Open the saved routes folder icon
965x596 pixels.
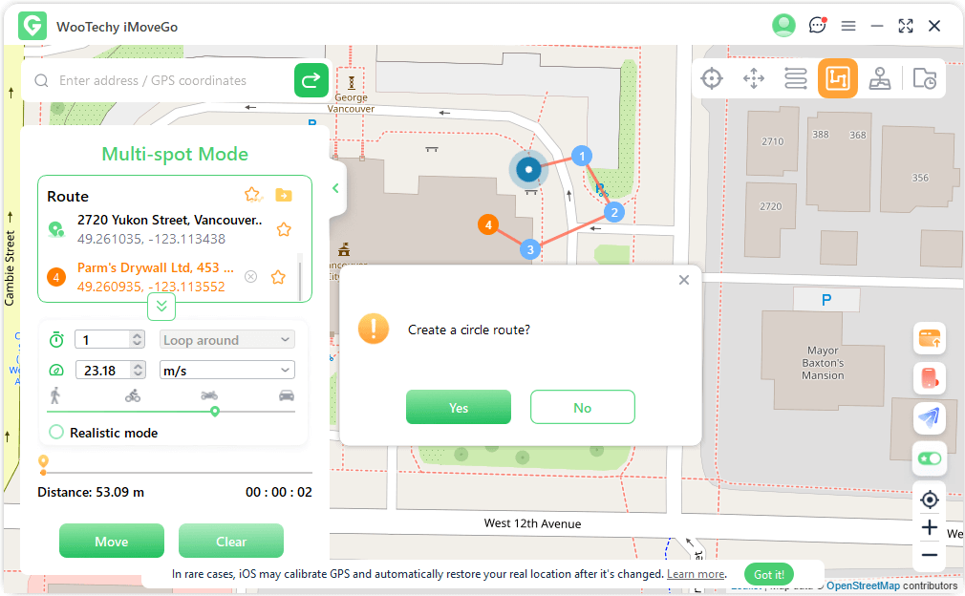point(284,195)
